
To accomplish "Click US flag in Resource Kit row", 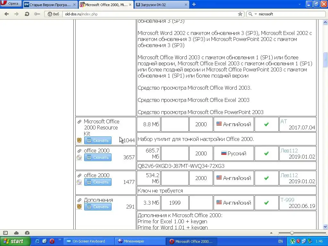I will point(219,124).
